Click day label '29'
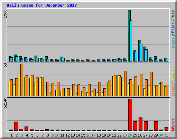The image size is (177, 139). (x=156, y=135)
